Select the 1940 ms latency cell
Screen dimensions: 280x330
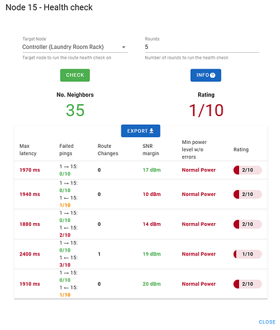point(30,194)
